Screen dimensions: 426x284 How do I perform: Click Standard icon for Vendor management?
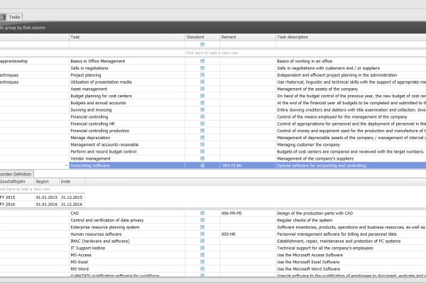pyautogui.click(x=202, y=158)
